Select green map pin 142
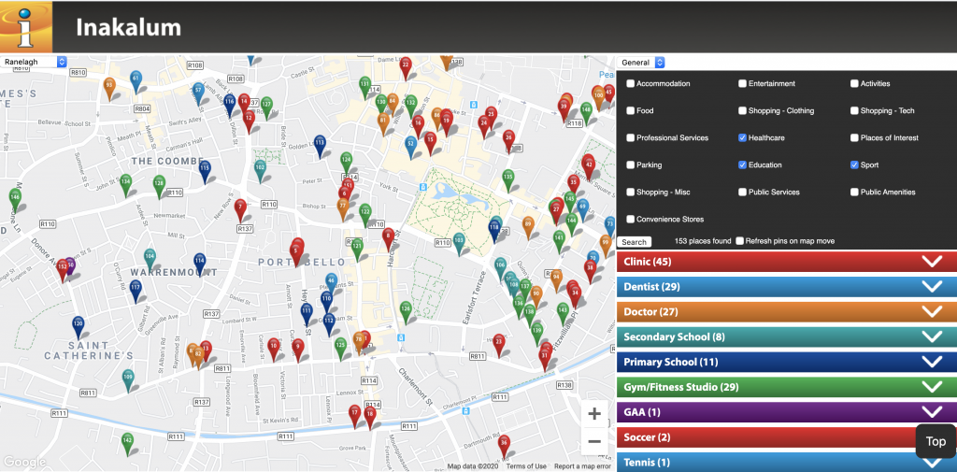This screenshot has height=472, width=957. pos(127,445)
